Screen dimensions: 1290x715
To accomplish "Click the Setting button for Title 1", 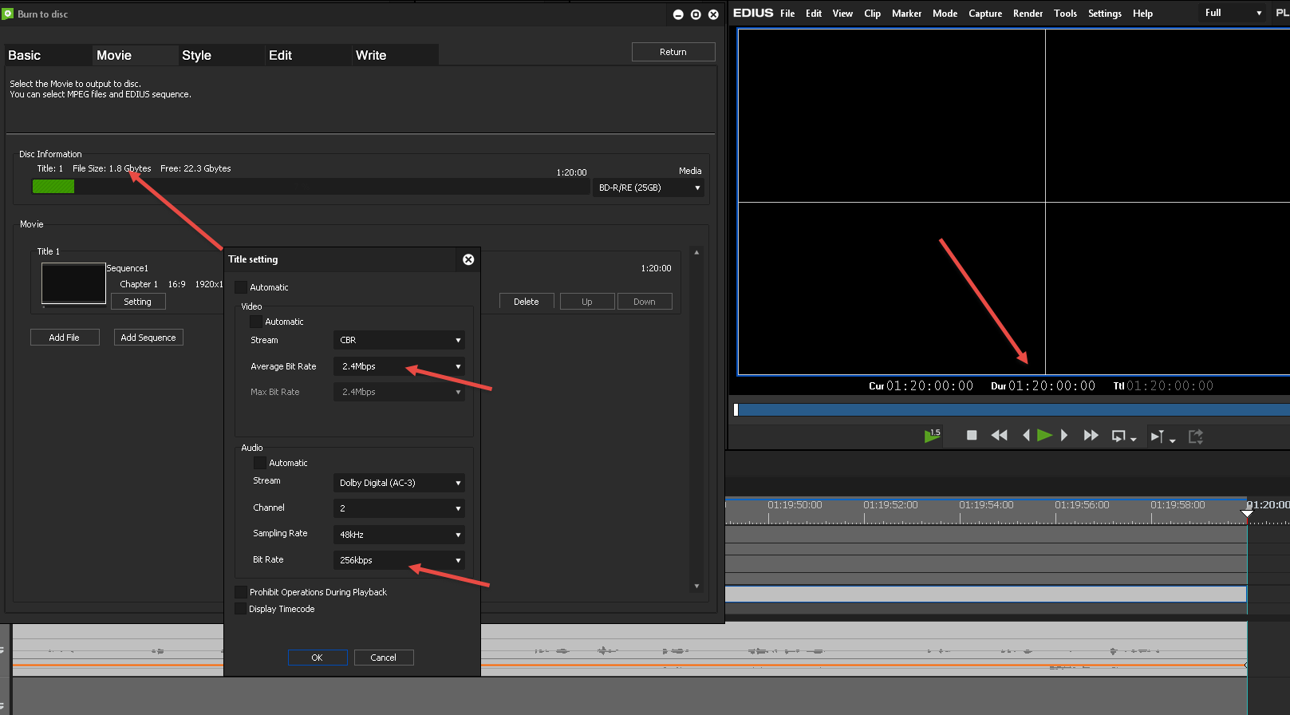I will click(x=137, y=302).
